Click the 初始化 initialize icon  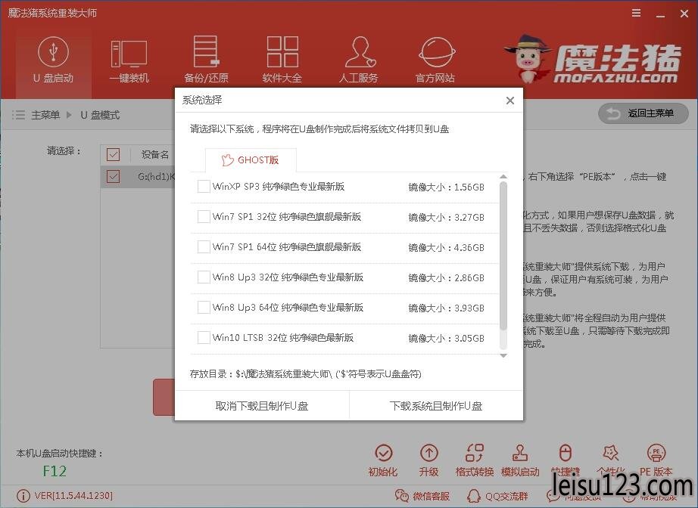tap(383, 460)
